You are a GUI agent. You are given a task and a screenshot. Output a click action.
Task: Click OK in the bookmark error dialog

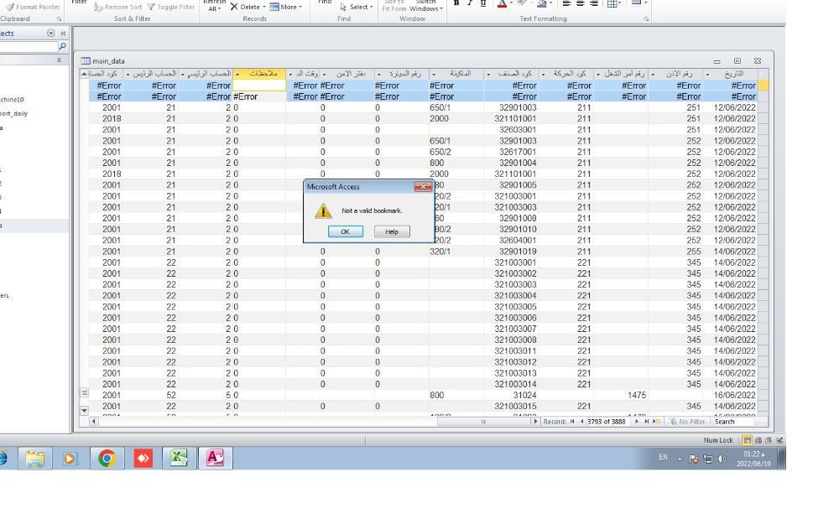pos(345,231)
